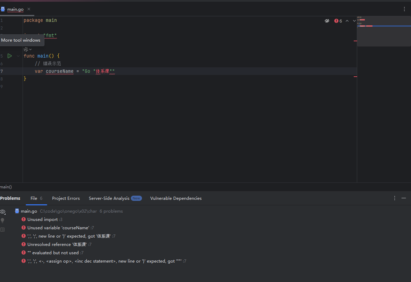The image size is (411, 282).
Task: Click the 'New' badge on Server-Side Analysis
Action: [x=136, y=198]
